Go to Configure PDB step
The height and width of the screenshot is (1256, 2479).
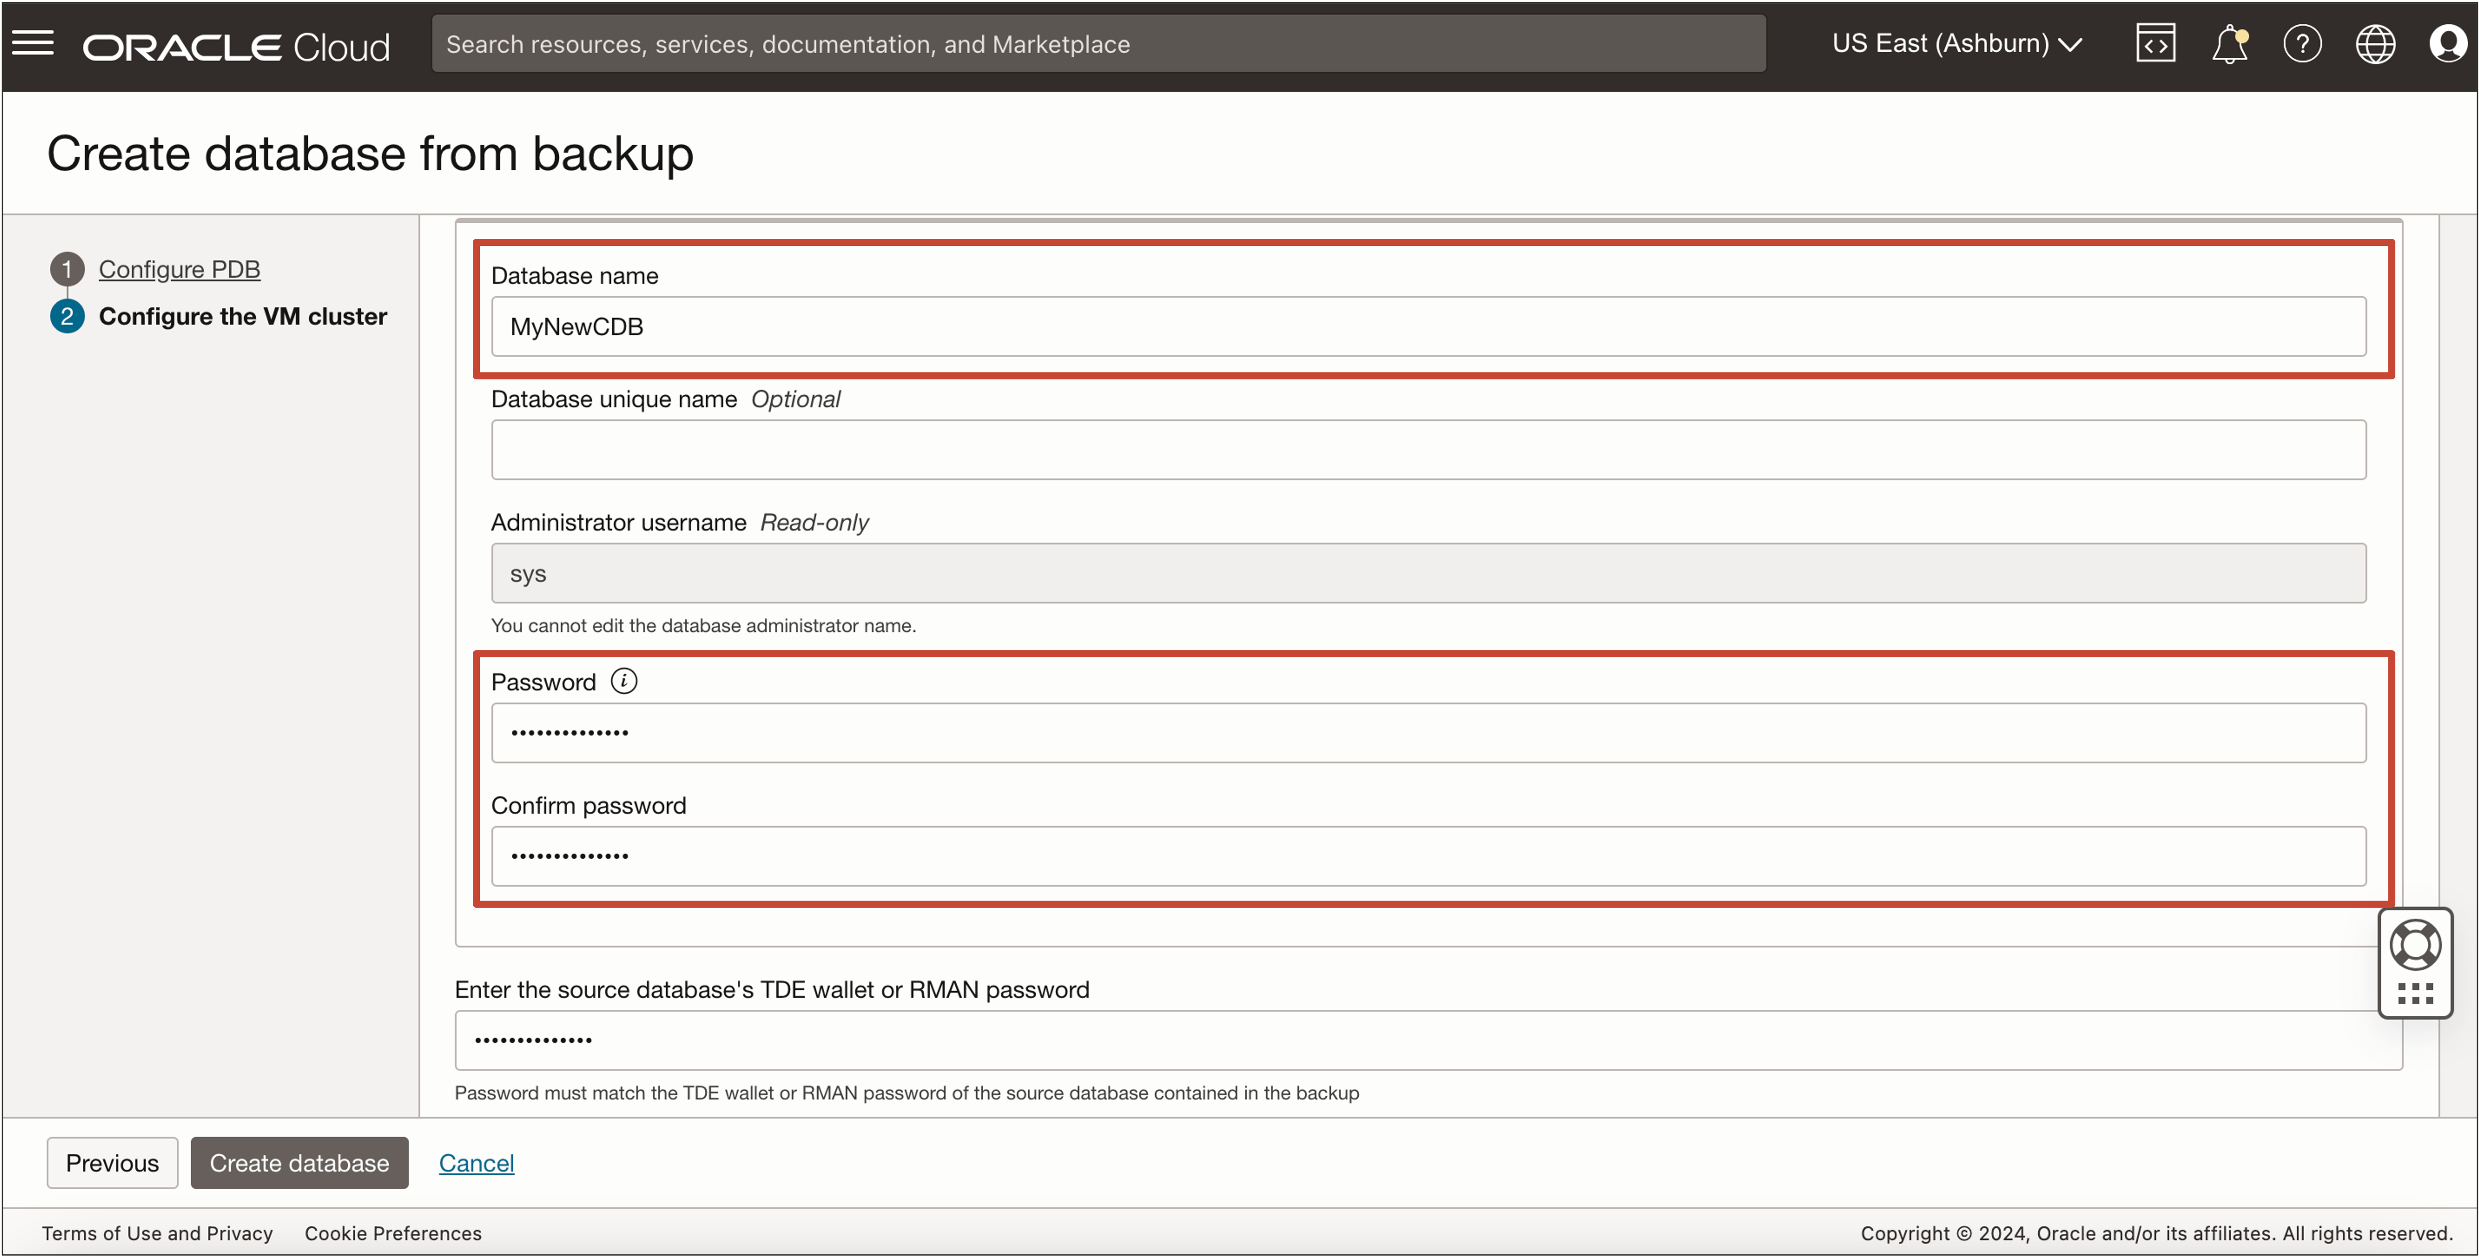[179, 268]
